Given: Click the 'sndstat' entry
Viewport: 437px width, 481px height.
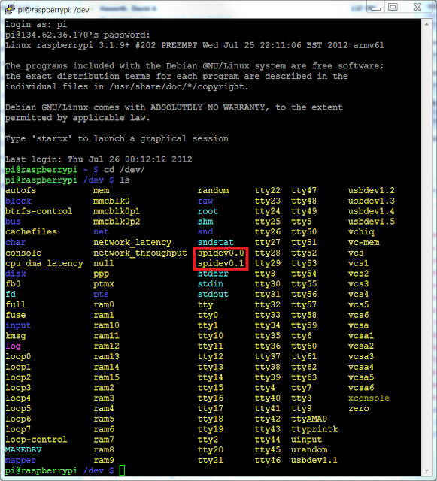Looking at the screenshot, I should pos(216,242).
